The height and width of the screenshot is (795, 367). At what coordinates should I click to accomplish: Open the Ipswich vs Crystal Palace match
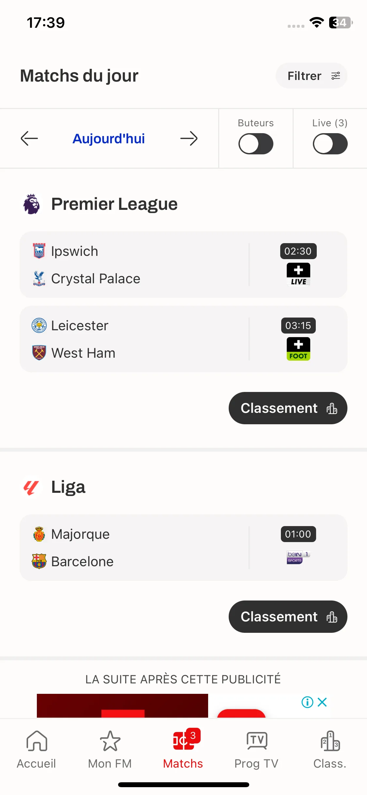coord(183,265)
